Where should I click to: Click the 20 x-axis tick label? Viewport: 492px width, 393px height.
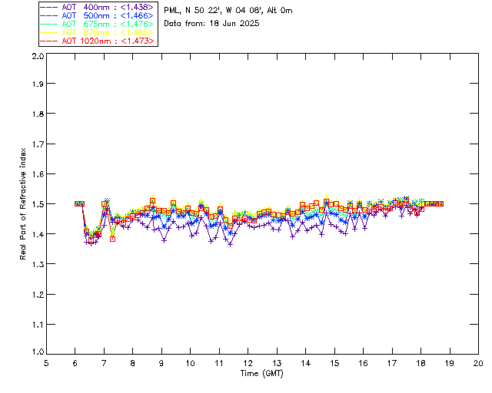click(x=478, y=363)
